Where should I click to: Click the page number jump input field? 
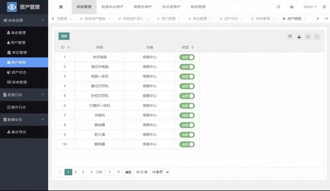109,172
